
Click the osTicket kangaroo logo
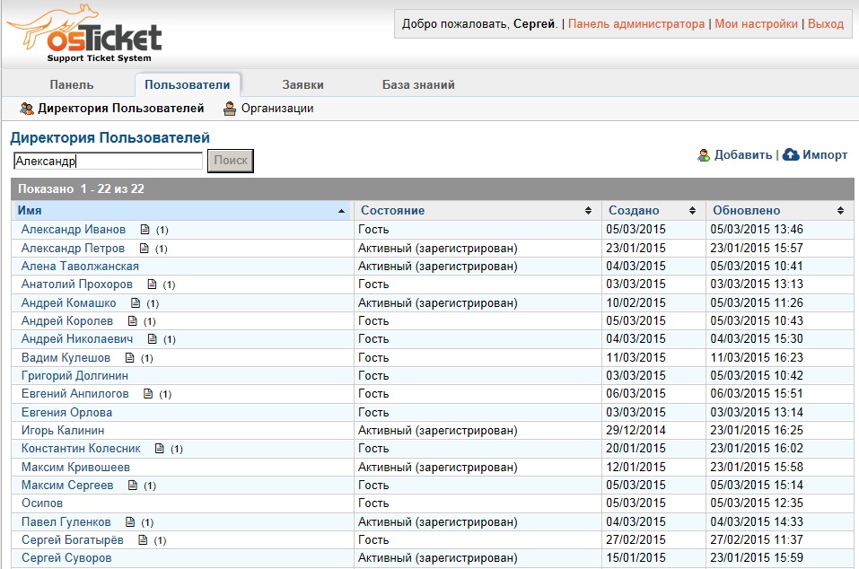(x=84, y=34)
